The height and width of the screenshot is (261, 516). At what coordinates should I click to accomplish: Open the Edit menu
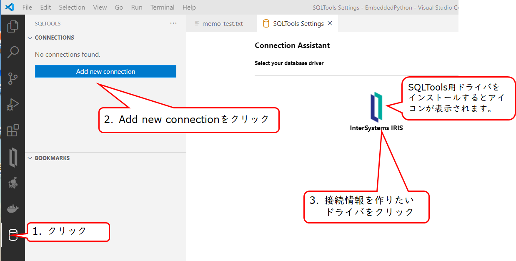click(45, 7)
